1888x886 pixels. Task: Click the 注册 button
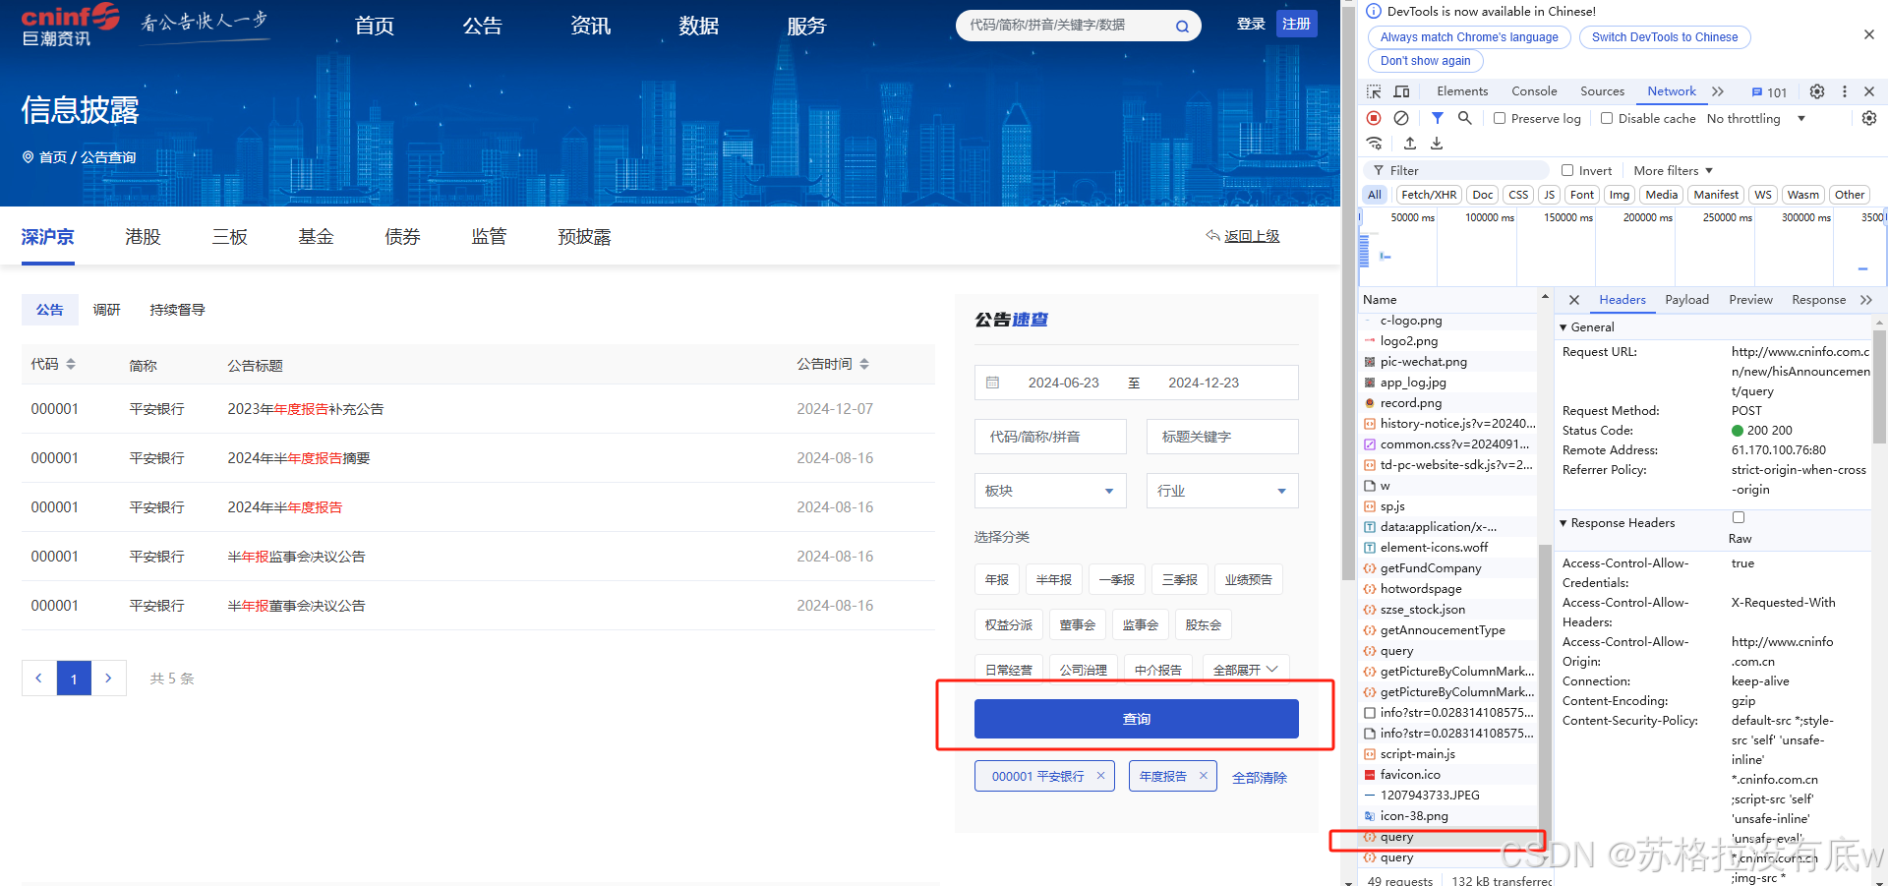click(1296, 24)
